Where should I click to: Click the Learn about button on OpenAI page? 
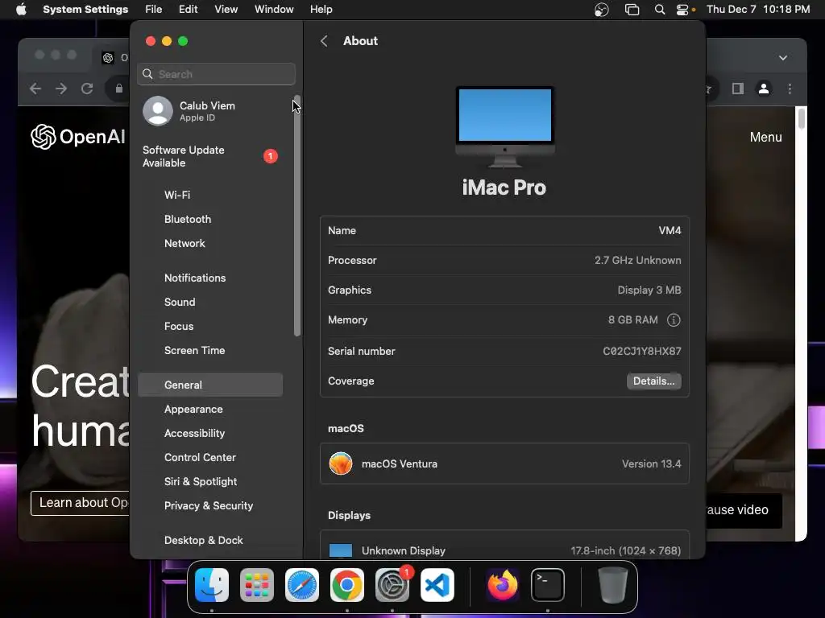(80, 503)
